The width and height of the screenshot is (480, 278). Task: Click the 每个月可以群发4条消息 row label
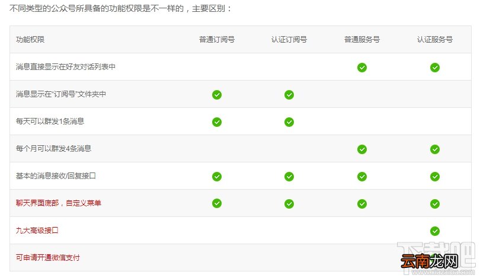[x=53, y=149]
